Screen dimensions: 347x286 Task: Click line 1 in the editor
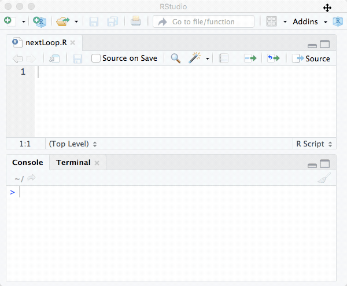click(186, 72)
